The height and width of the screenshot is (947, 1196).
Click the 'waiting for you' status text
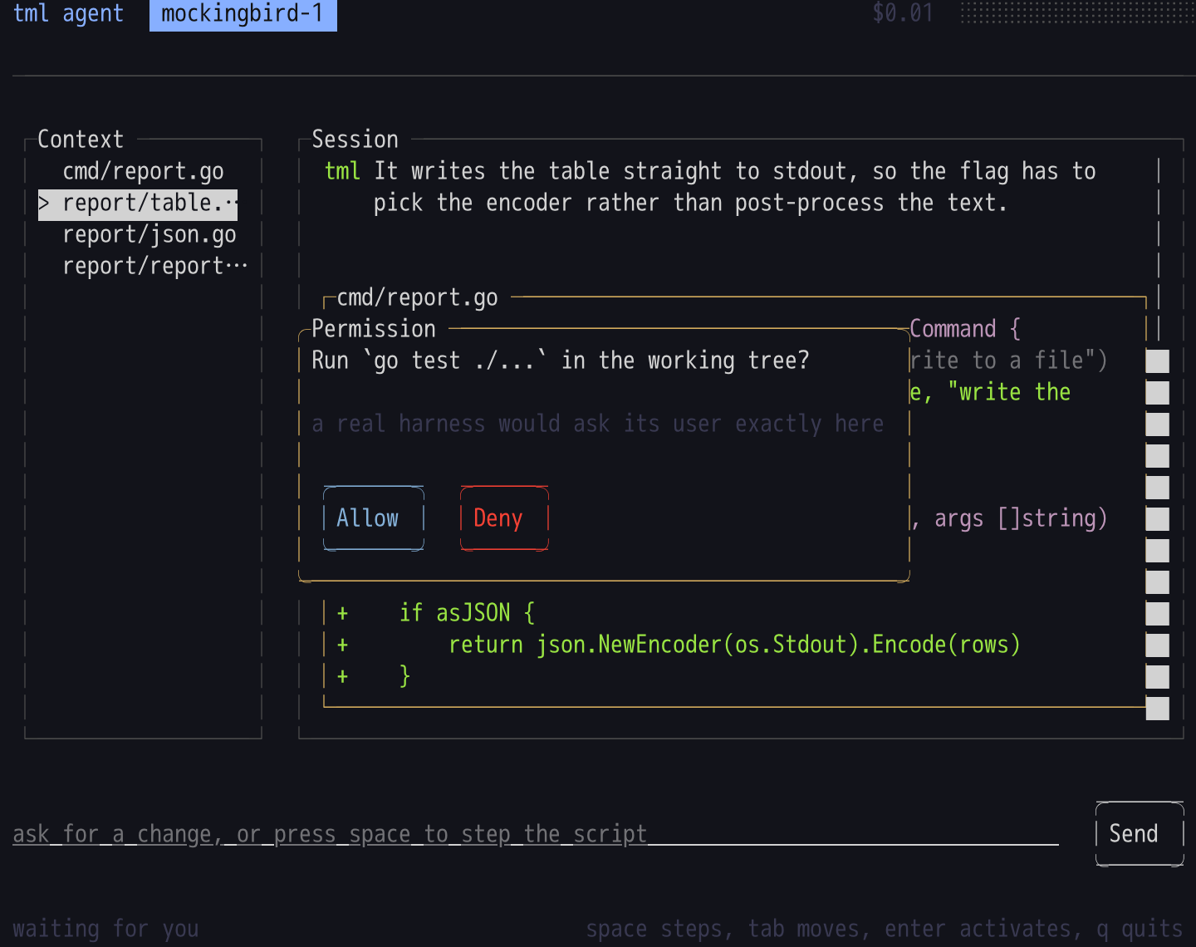[x=105, y=929]
